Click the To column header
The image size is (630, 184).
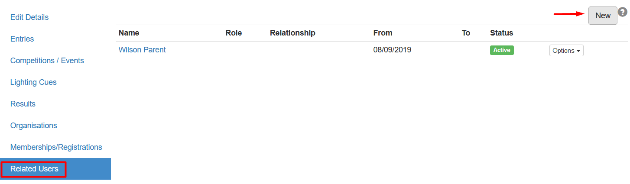pyautogui.click(x=466, y=33)
